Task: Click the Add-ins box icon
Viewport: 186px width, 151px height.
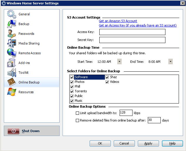Action: pyautogui.click(x=11, y=63)
